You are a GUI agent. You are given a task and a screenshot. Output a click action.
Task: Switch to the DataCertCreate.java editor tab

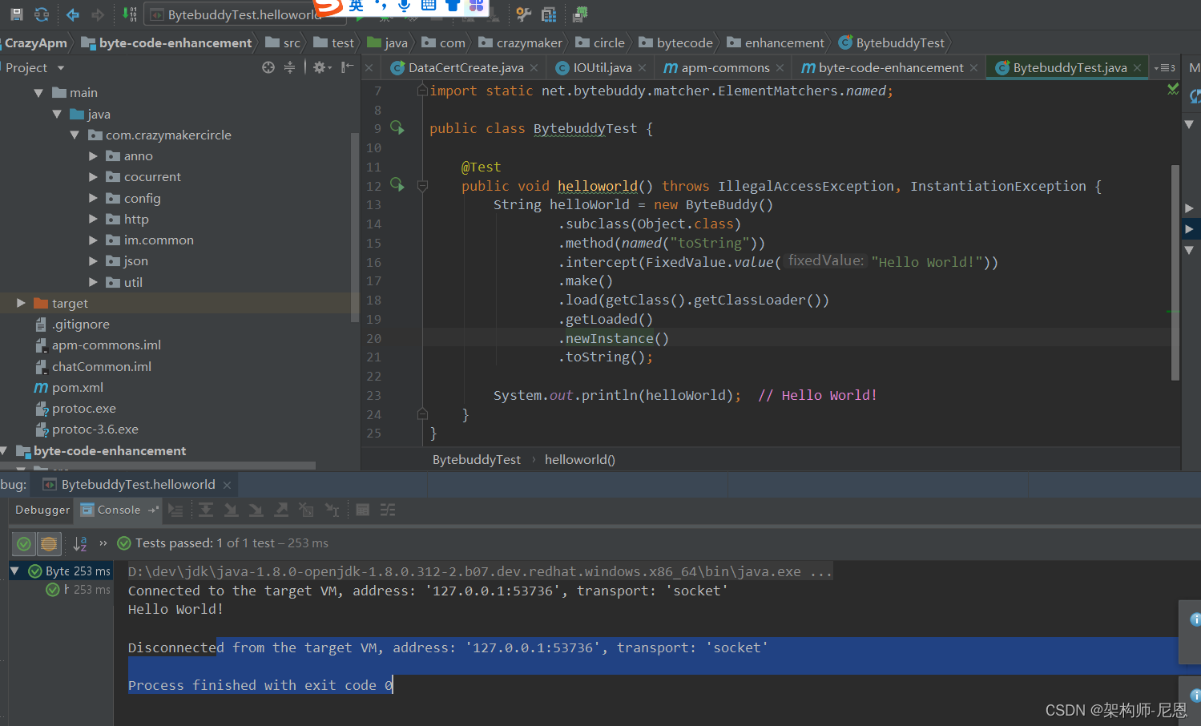[x=465, y=68]
